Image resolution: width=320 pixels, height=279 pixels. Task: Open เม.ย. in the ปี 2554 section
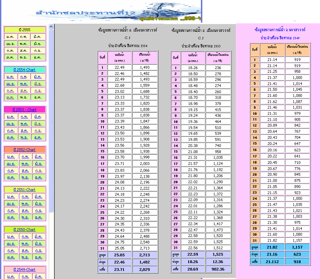(x=11, y=84)
